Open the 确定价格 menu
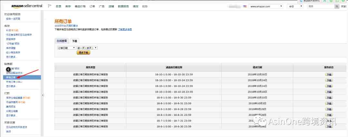The image size is (348, 137). (80, 6)
